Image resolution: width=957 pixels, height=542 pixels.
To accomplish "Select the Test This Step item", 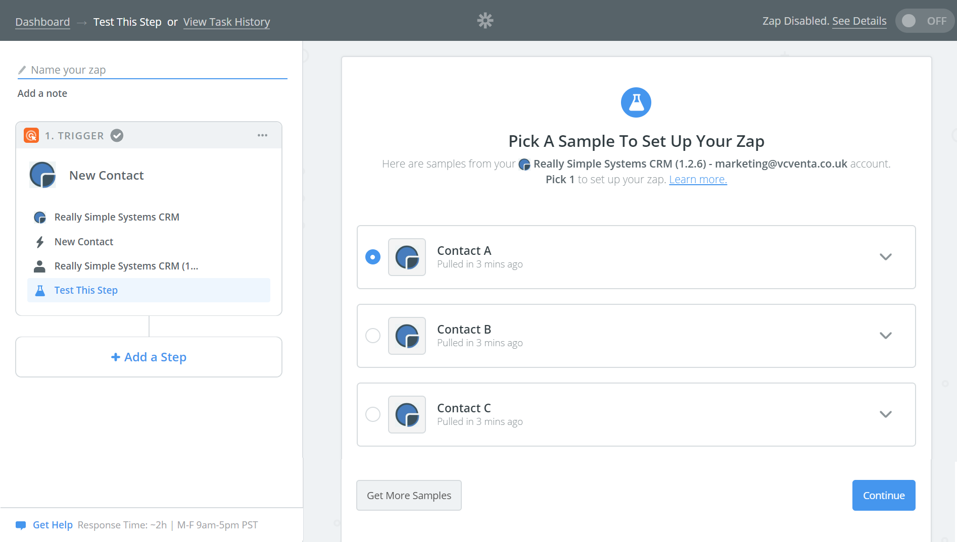I will point(149,290).
